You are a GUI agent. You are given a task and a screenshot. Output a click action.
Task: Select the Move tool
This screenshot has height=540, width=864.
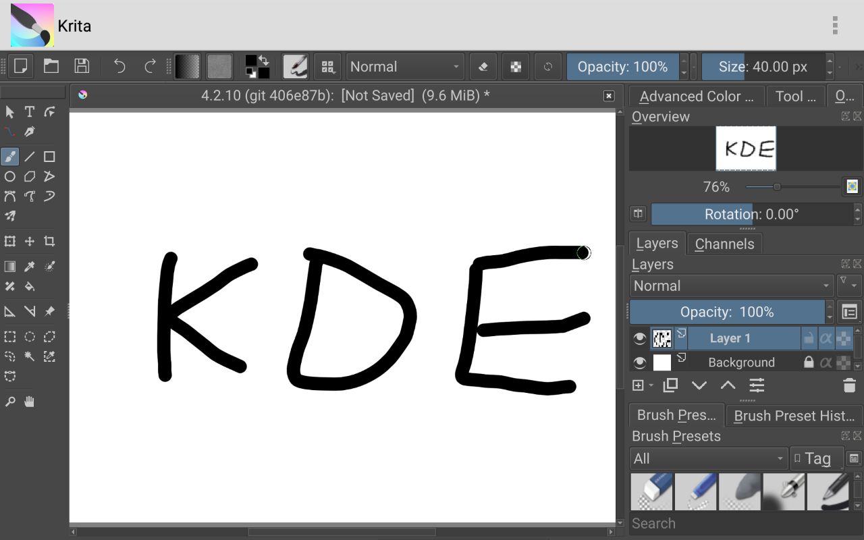(30, 241)
